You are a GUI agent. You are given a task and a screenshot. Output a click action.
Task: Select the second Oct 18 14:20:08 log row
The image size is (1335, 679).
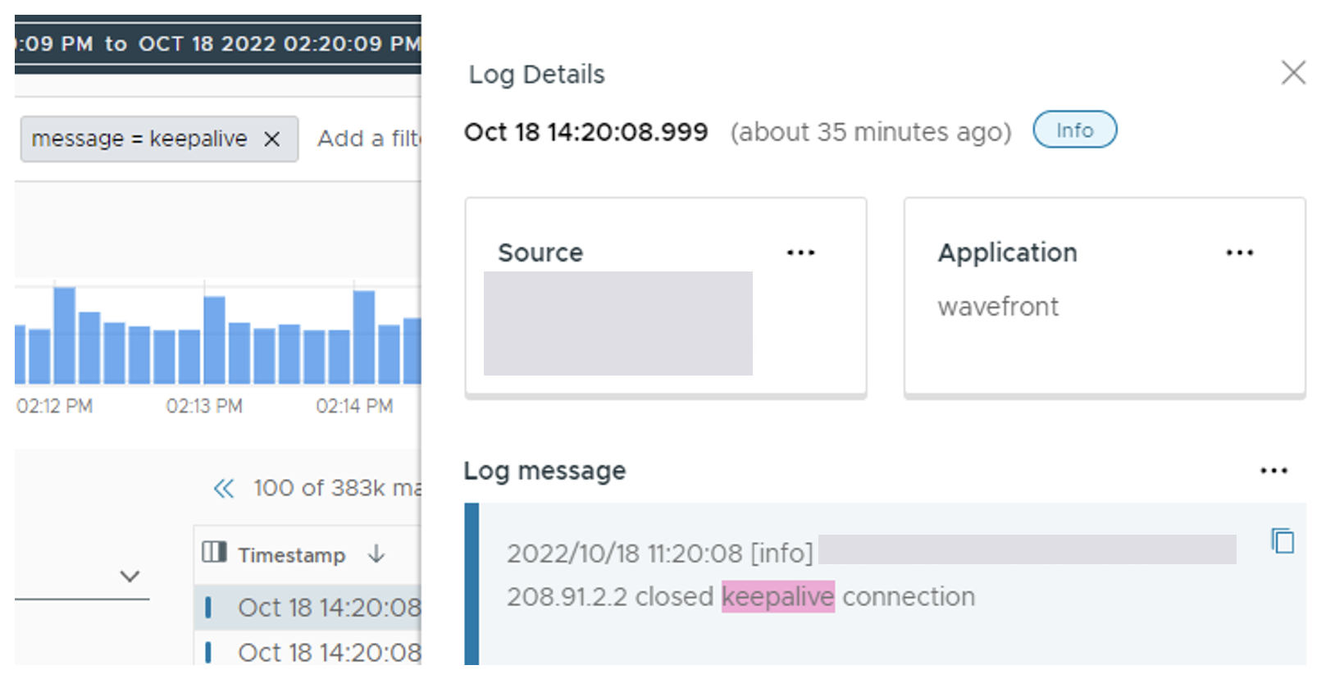[x=308, y=651]
